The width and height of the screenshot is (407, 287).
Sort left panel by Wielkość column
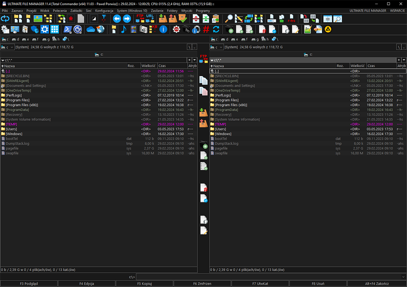149,66
